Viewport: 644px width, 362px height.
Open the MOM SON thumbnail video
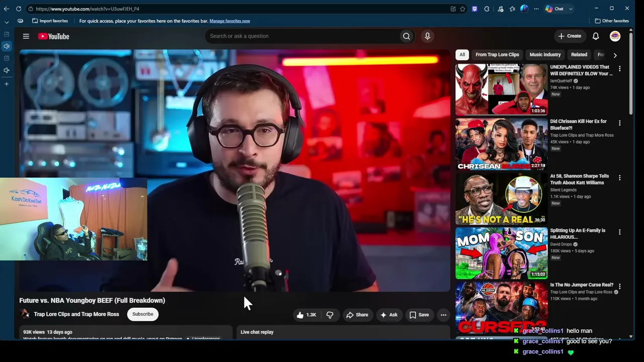pyautogui.click(x=501, y=253)
